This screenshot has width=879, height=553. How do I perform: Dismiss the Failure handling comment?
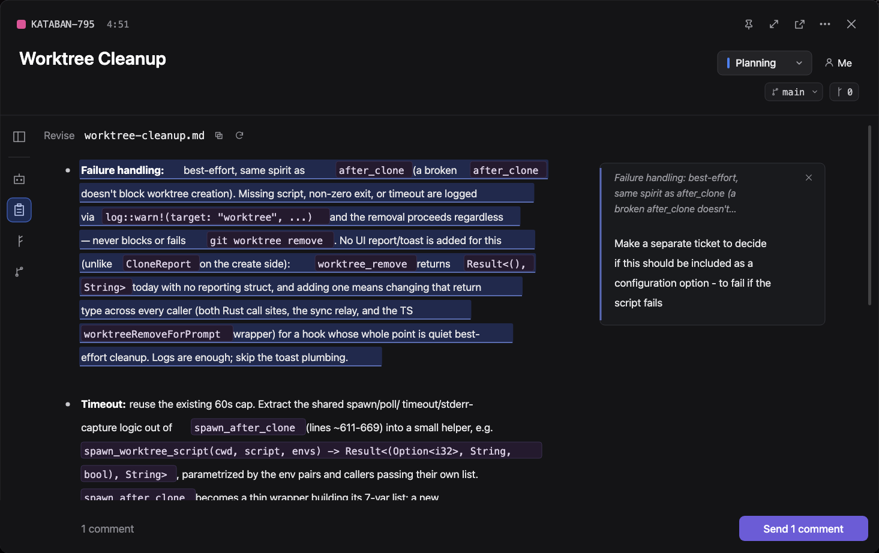(809, 178)
